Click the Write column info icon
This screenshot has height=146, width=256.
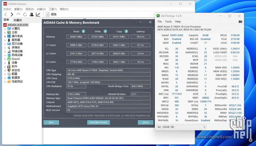pyautogui.click(x=105, y=31)
